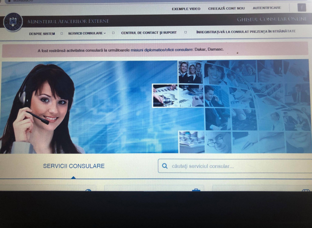Expand the Servicii Consulare dropdown menu

[87, 33]
